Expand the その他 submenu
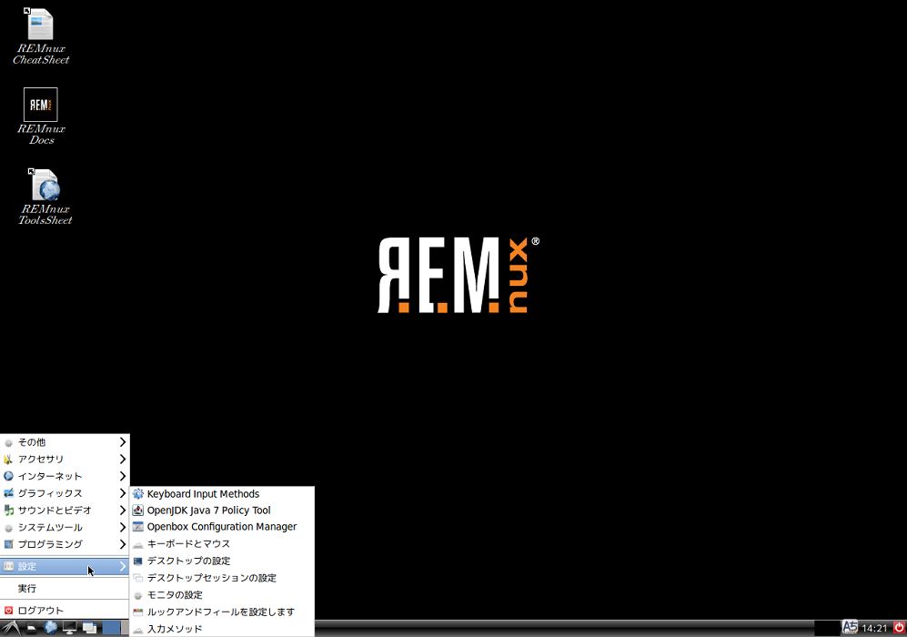 tap(65, 442)
